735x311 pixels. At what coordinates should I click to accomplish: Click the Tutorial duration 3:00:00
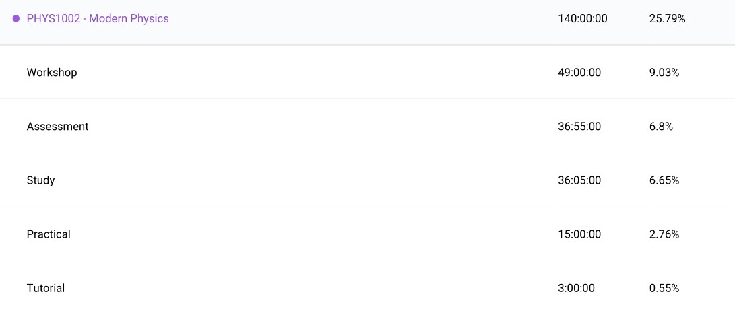(x=576, y=288)
